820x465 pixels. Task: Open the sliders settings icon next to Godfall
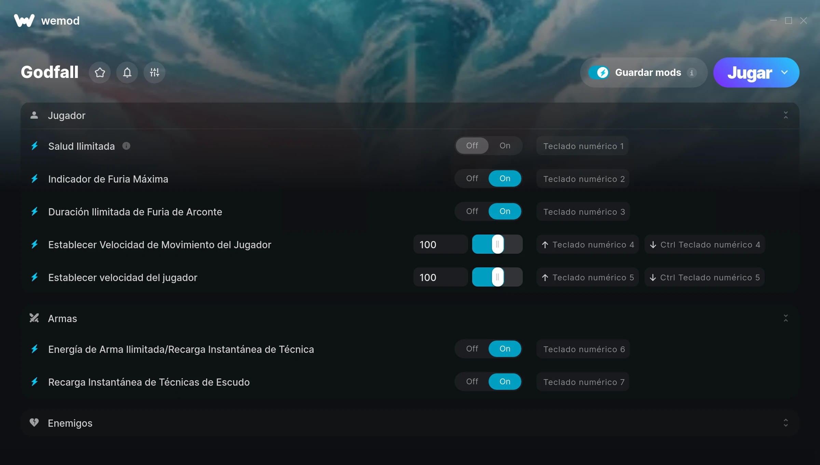tap(154, 72)
